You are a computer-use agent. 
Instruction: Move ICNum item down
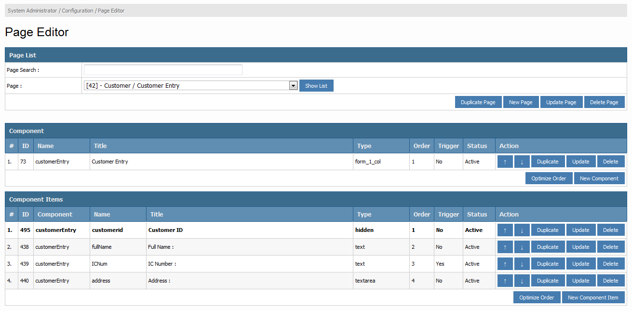(x=522, y=264)
